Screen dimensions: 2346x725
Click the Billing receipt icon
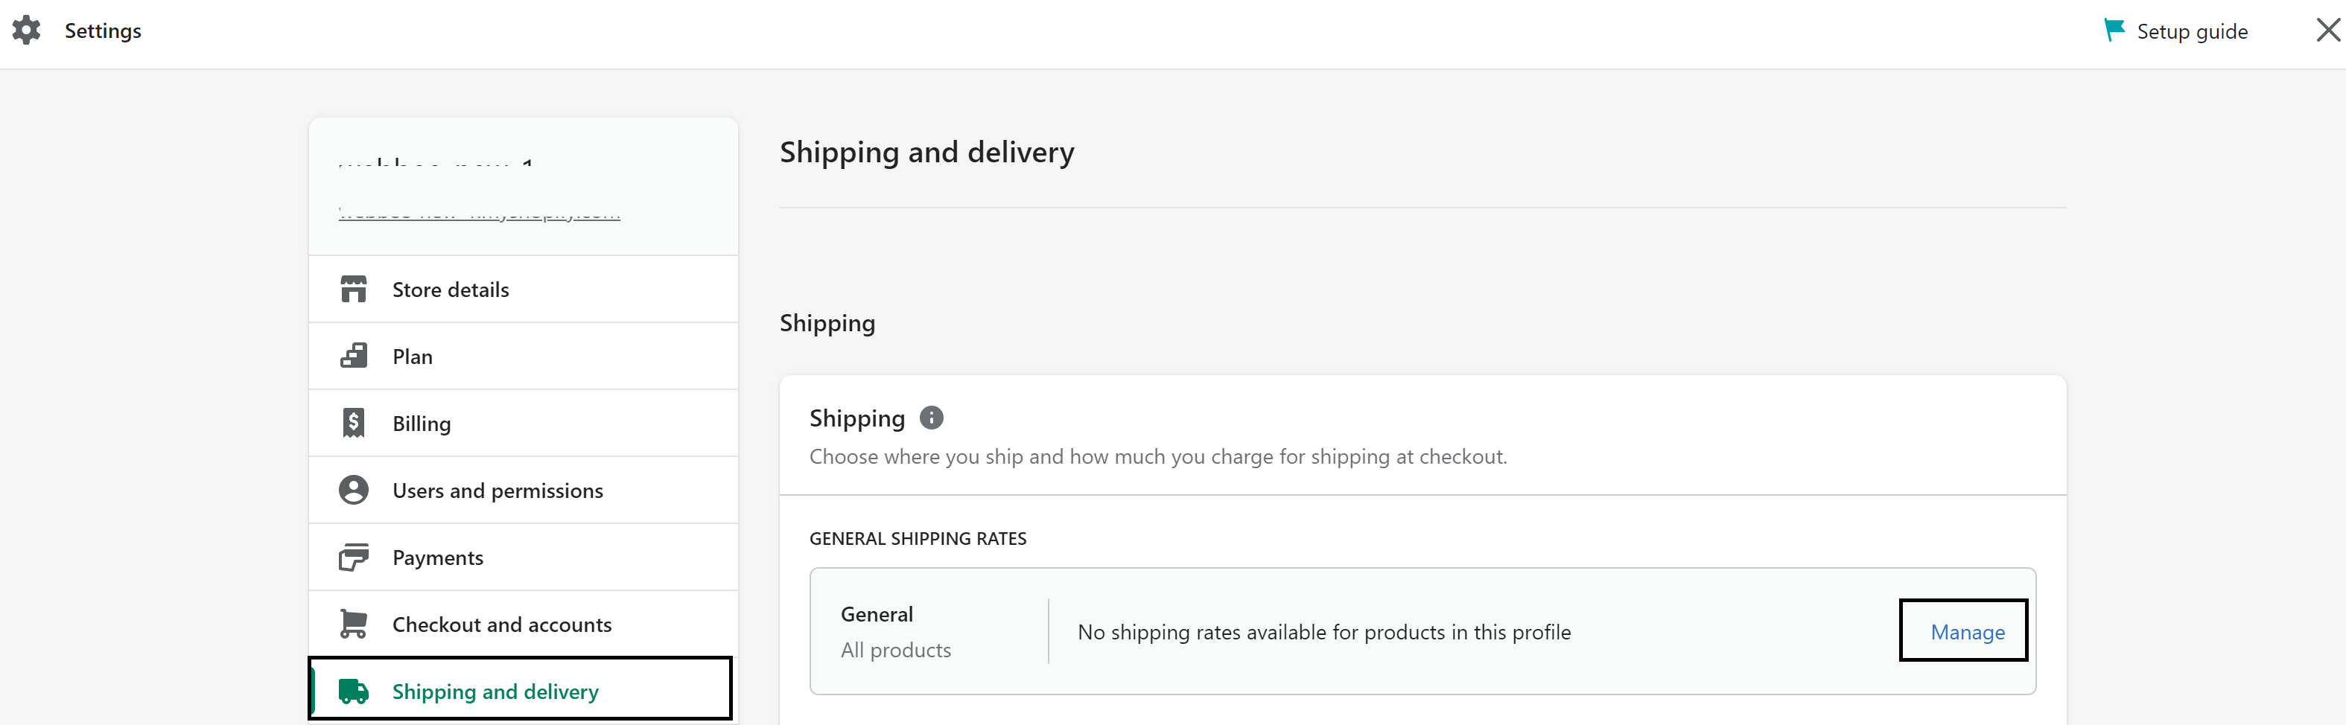tap(353, 423)
